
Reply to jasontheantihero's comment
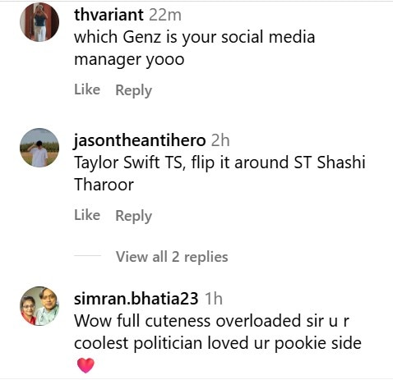tap(134, 216)
